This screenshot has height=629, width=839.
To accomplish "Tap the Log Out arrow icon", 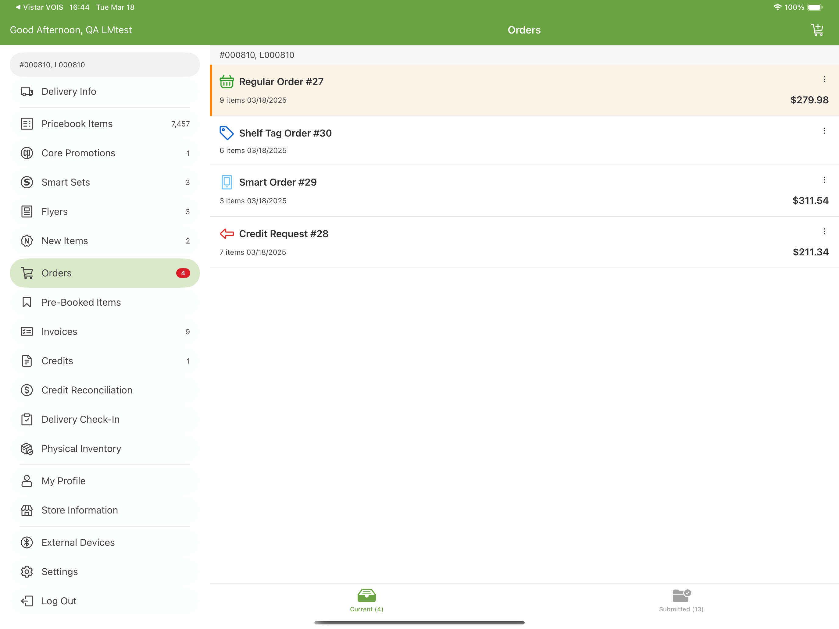I will [x=27, y=601].
